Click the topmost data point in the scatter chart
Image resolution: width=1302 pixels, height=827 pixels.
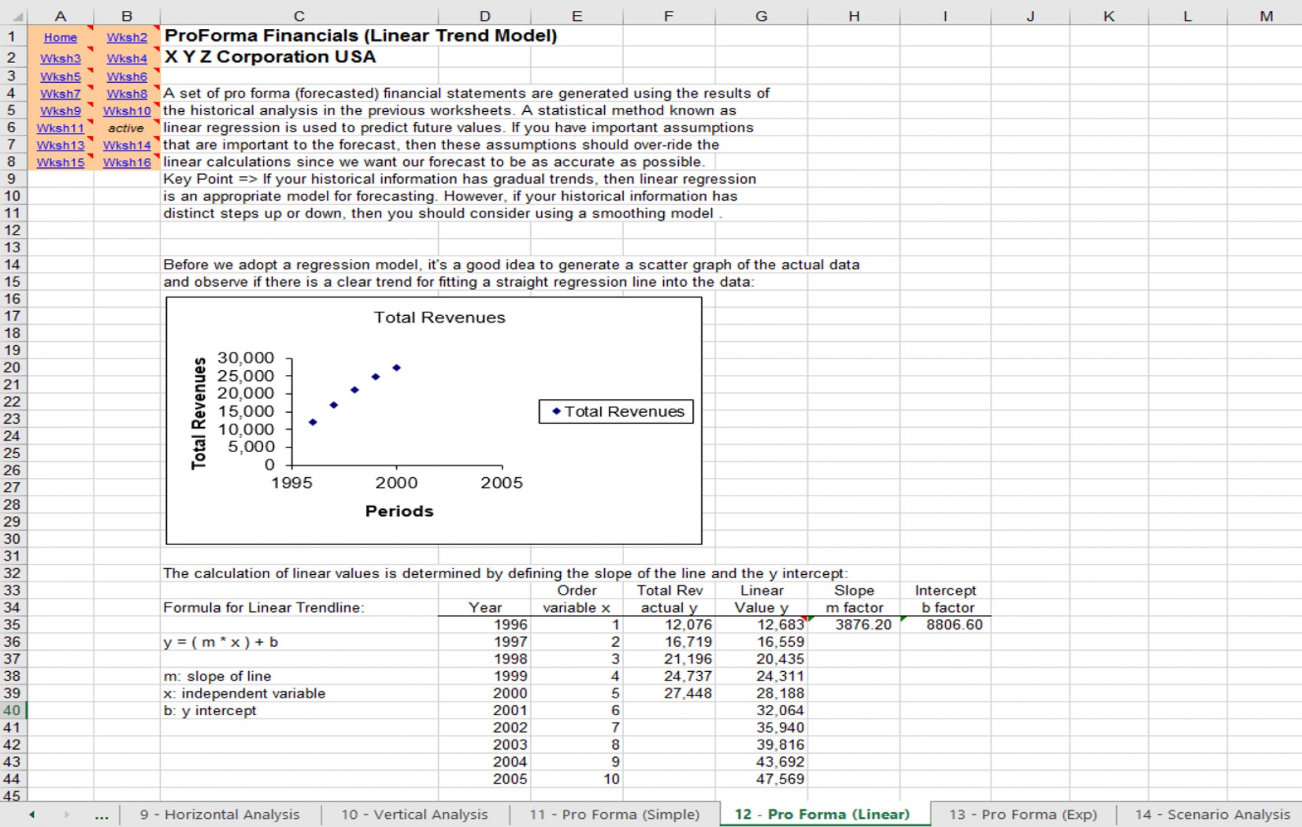point(397,368)
